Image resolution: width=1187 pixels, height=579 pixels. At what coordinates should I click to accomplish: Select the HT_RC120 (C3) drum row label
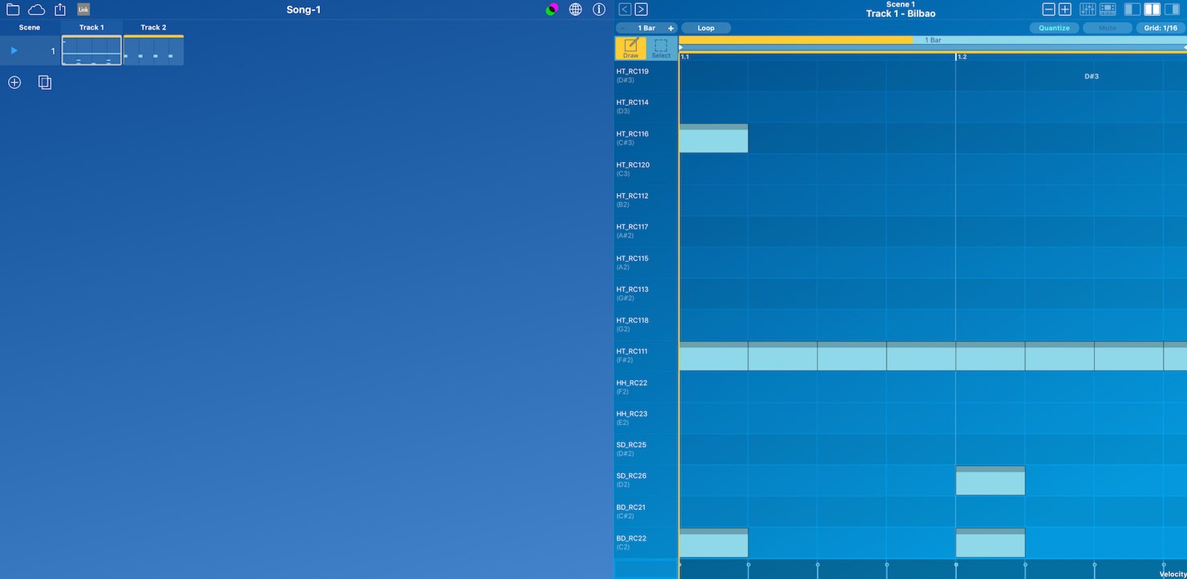coord(646,169)
